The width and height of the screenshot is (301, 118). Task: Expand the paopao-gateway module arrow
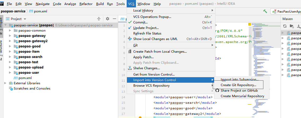(x=10, y=36)
